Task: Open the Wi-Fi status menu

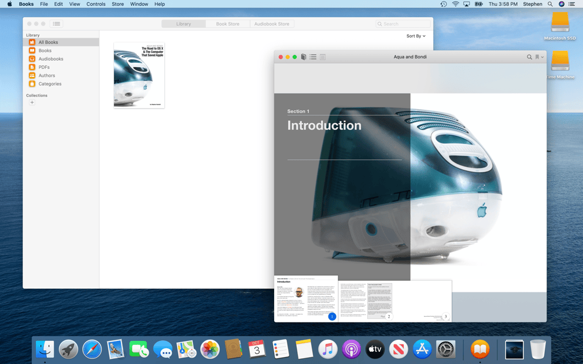Action: [456, 4]
